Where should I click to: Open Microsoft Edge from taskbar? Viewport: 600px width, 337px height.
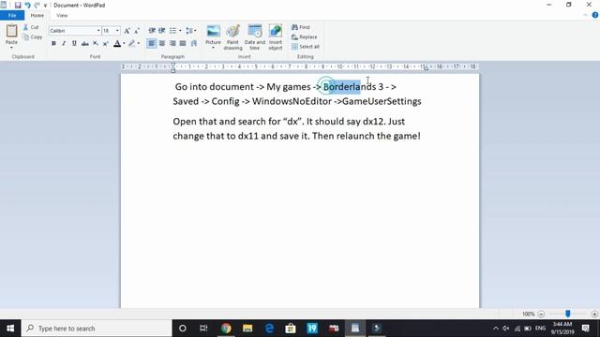coord(269,329)
